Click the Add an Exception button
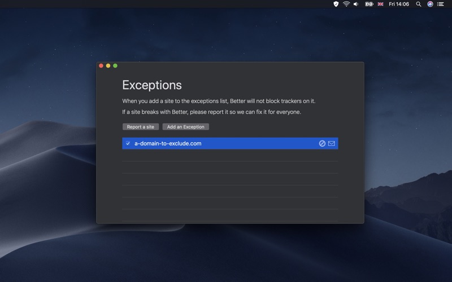452x282 pixels. (x=186, y=127)
